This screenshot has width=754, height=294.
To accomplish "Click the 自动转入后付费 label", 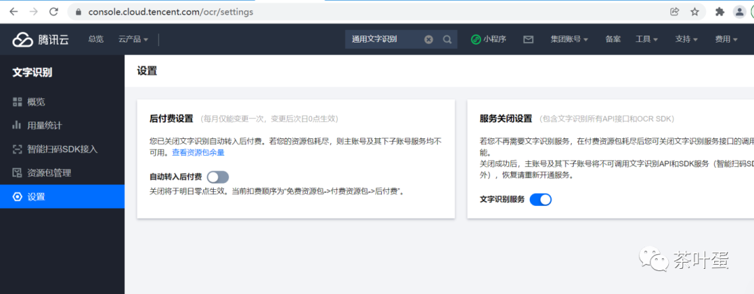I will pos(175,177).
